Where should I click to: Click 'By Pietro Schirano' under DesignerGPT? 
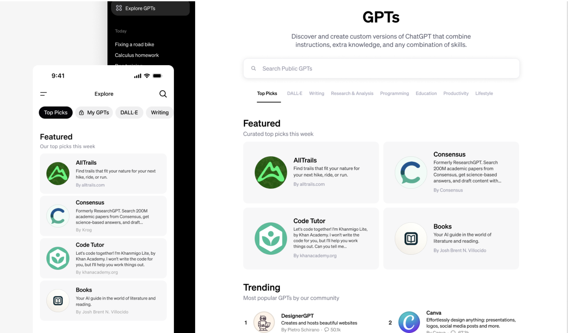pos(300,330)
